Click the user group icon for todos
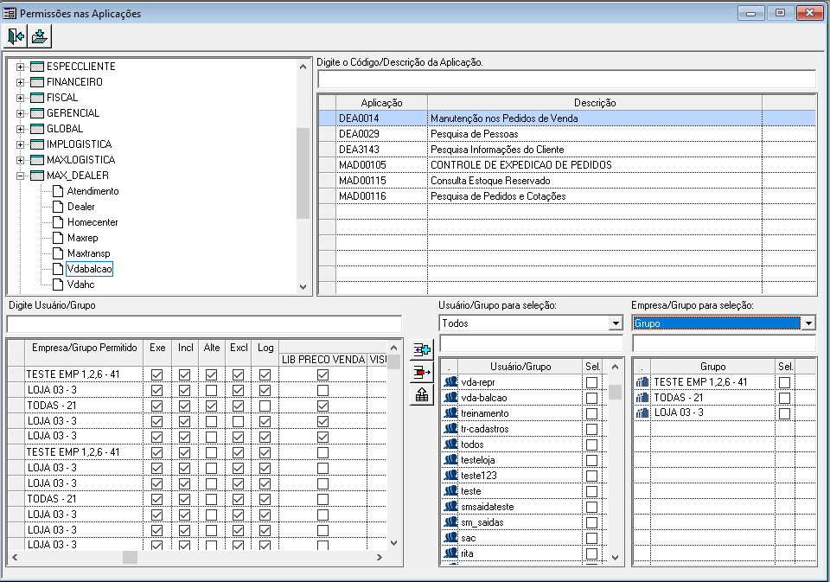This screenshot has height=582, width=830. pyautogui.click(x=450, y=444)
